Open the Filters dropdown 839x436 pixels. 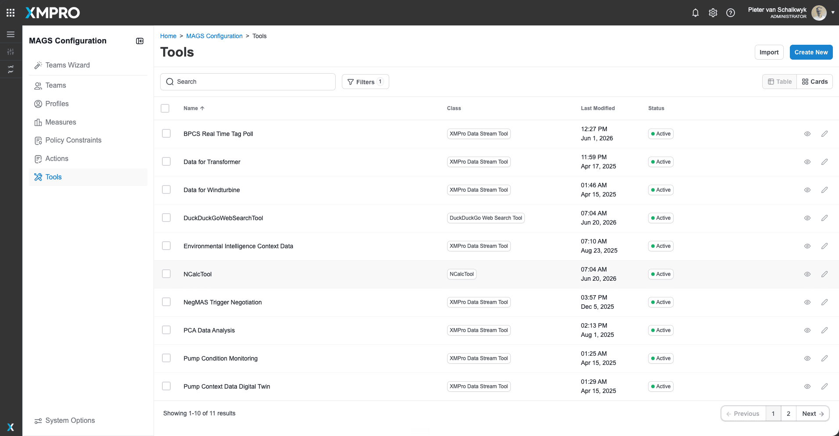tap(365, 82)
